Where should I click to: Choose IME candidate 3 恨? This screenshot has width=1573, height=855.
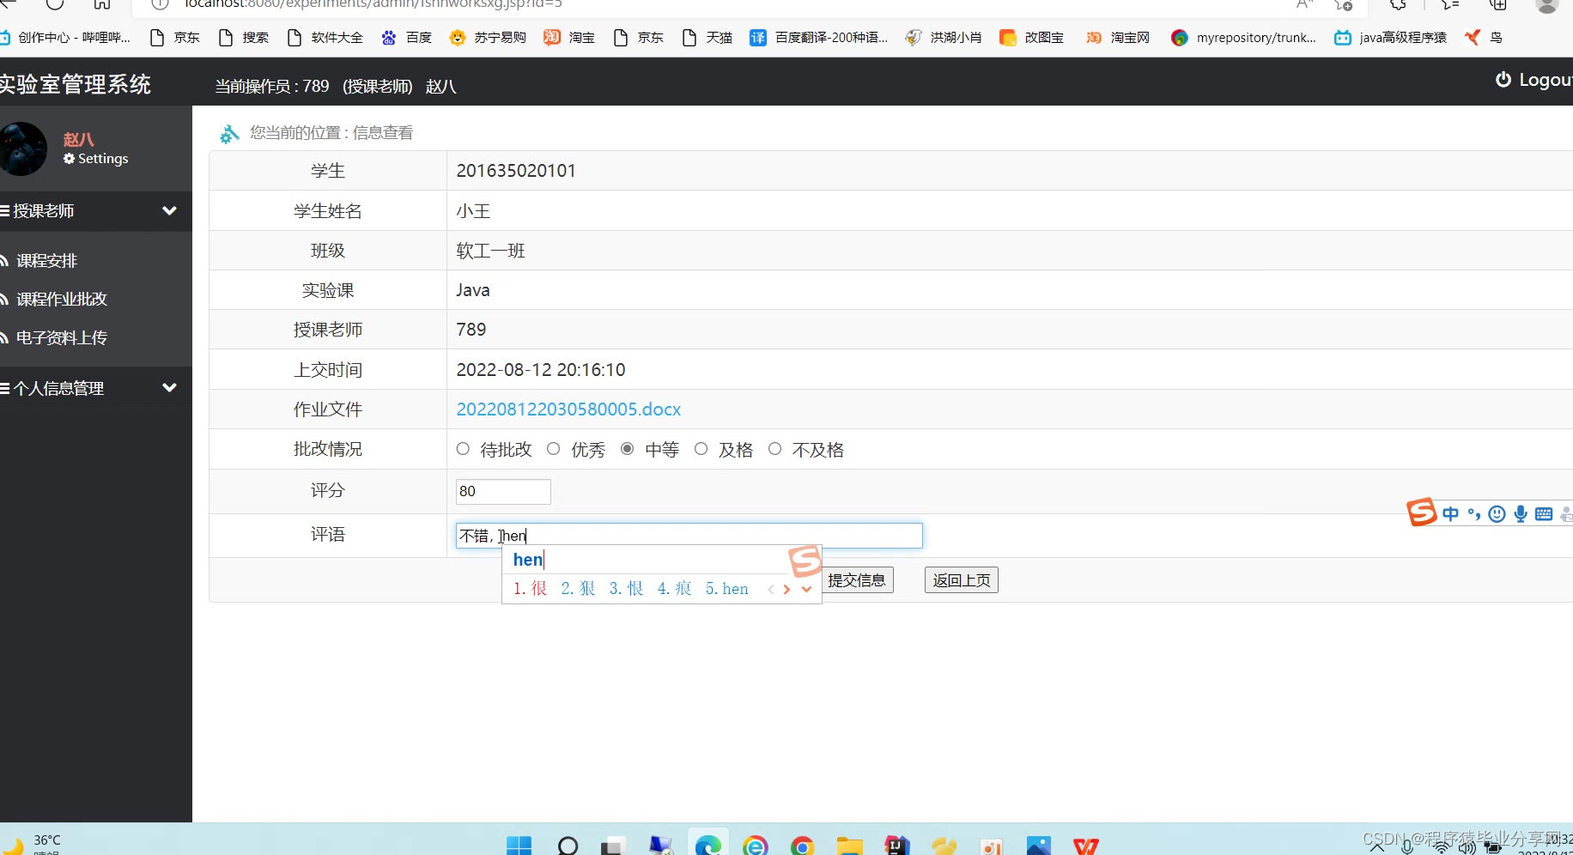pyautogui.click(x=626, y=589)
